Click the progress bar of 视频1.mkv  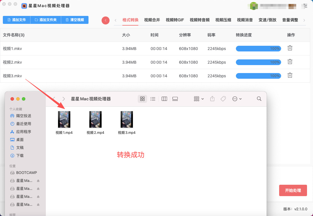(x=258, y=49)
